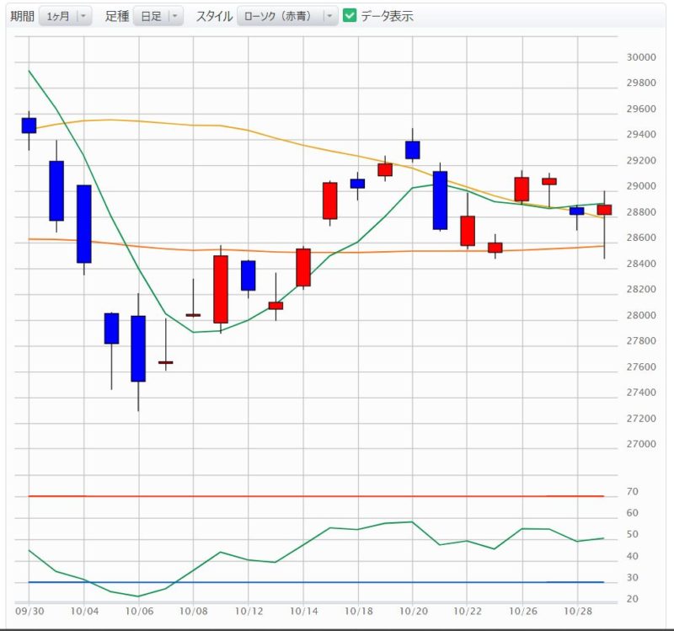Click the 28800 price axis label
Screen dimensions: 674x631
tap(641, 212)
